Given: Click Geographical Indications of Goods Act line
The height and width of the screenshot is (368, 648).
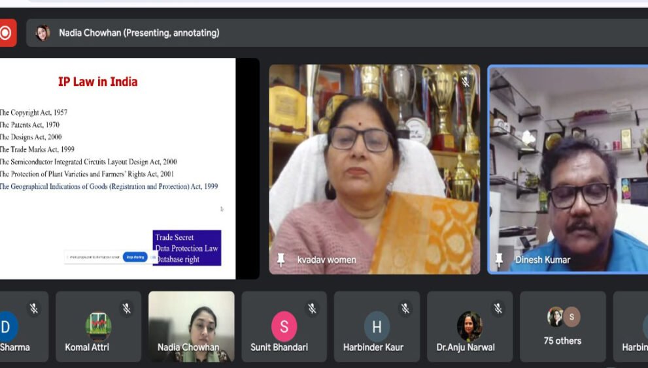Looking at the screenshot, I should [x=109, y=187].
